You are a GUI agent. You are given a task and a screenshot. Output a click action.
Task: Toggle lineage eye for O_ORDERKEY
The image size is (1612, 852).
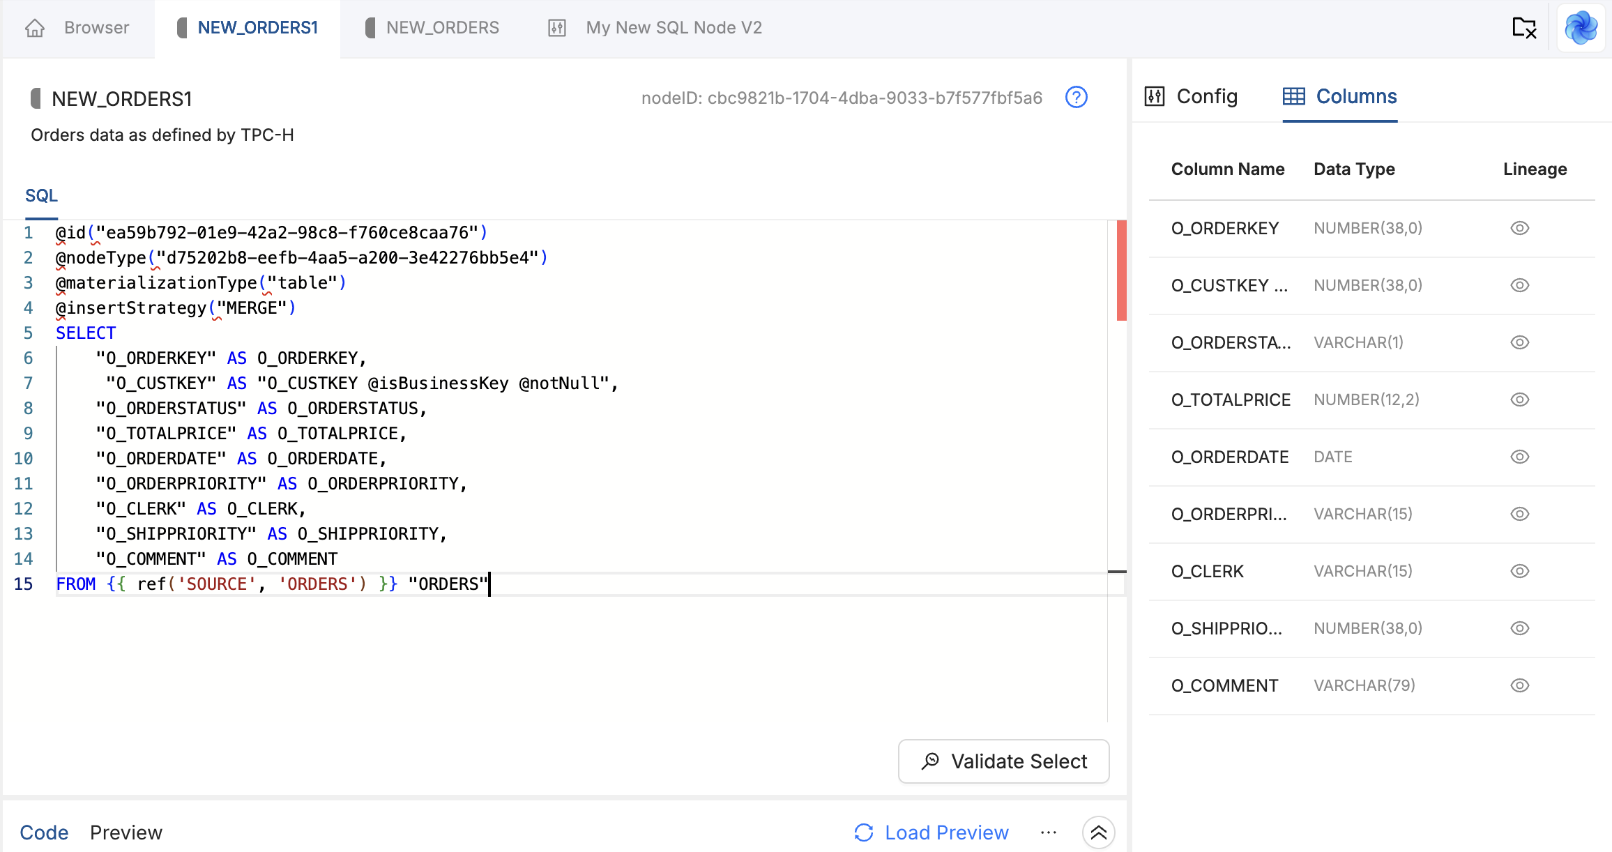point(1520,229)
